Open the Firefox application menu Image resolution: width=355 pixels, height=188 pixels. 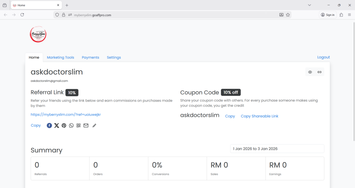349,15
